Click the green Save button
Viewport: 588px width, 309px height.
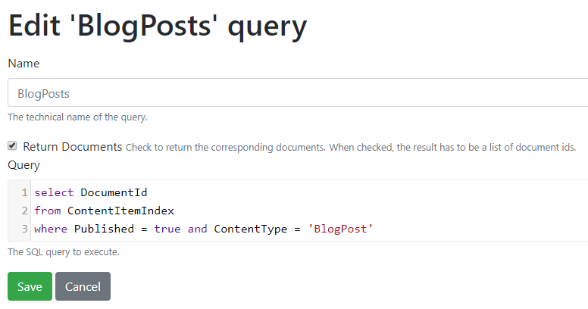pos(30,286)
